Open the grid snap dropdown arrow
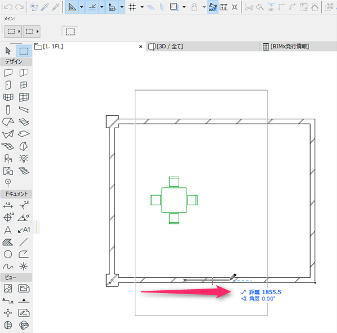The image size is (337, 333). coord(142,7)
